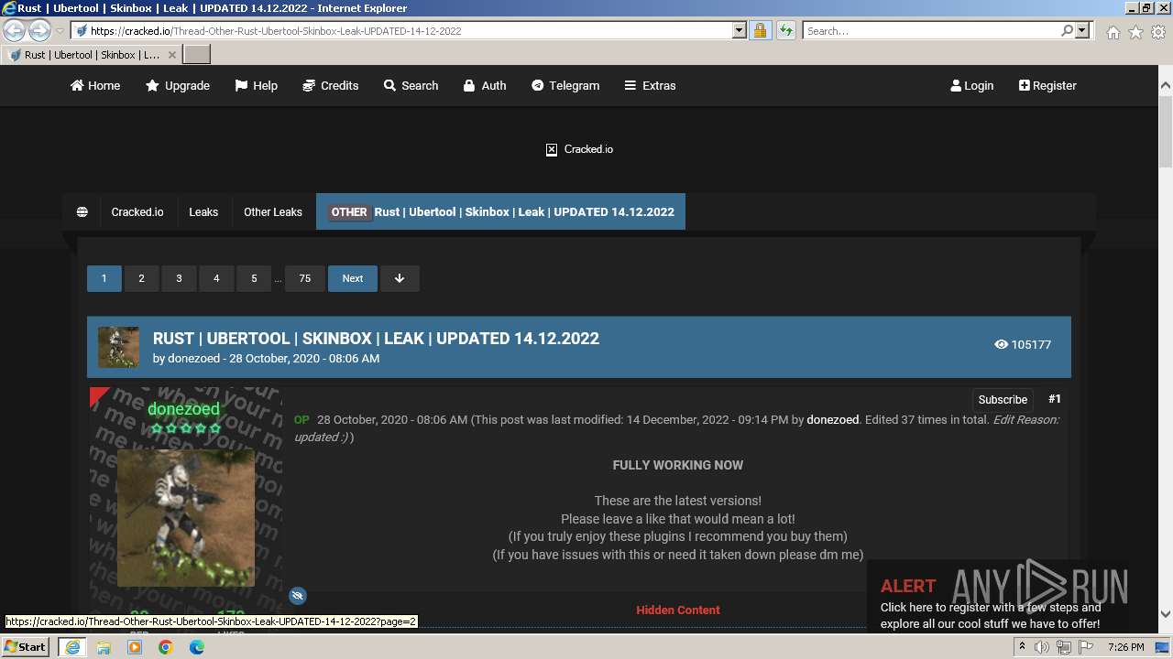Go to page 4 in pagination

tap(216, 278)
